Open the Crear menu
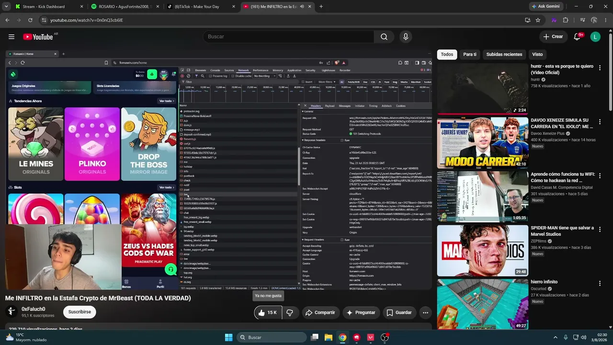613x345 pixels. coord(553,37)
